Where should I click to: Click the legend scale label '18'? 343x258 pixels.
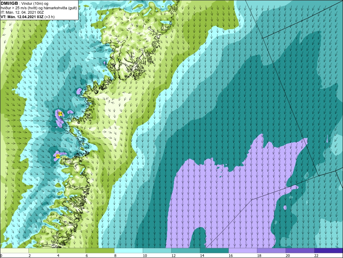click(x=259, y=256)
